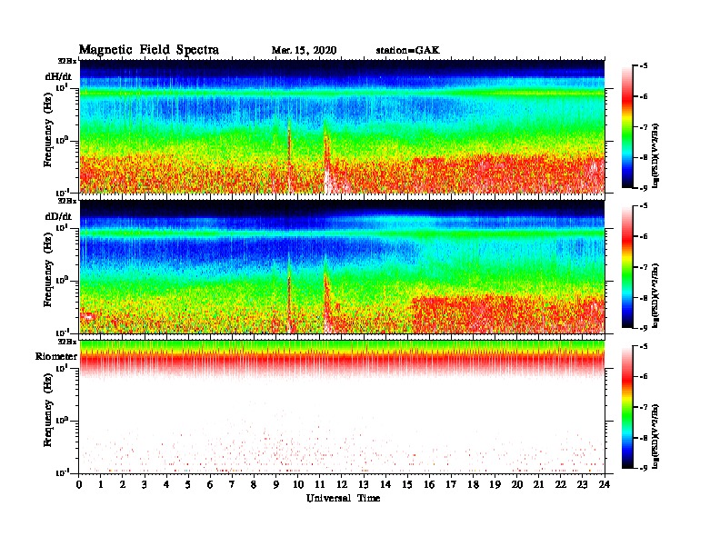Click inside the dH/dt spectrogram plot
The image size is (720, 556).
coord(342,126)
